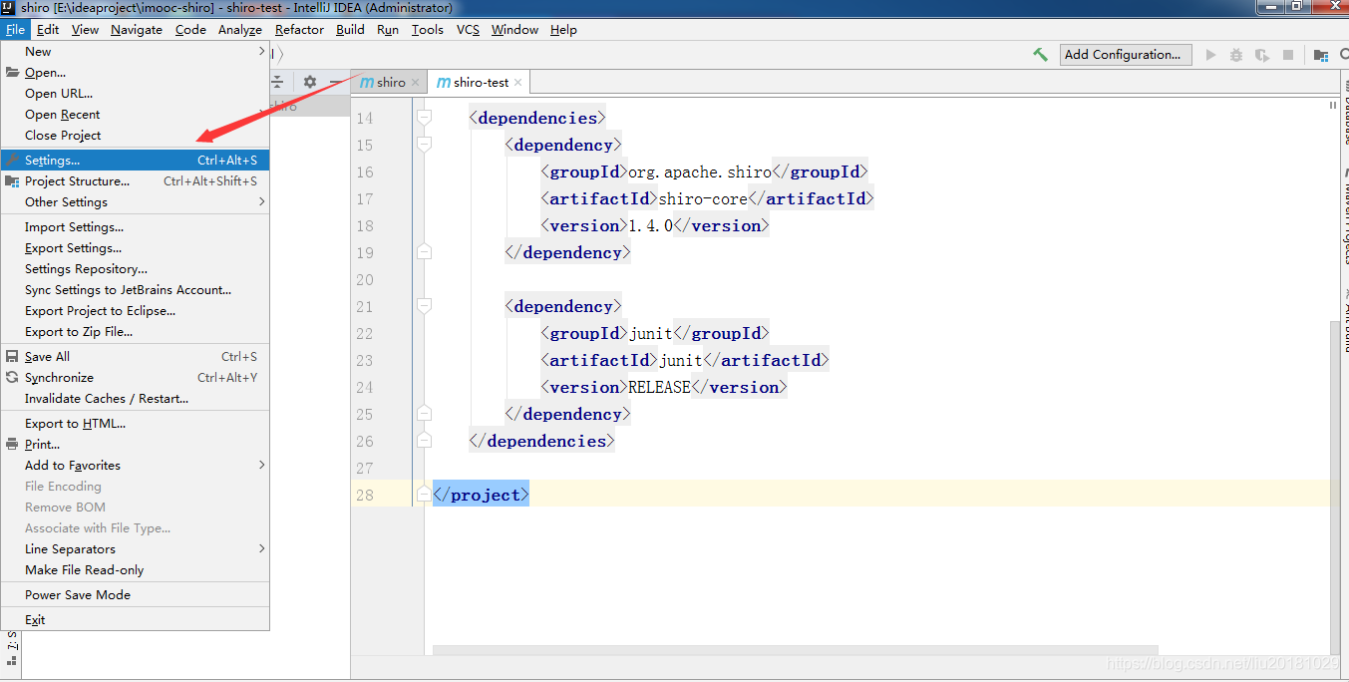The height and width of the screenshot is (682, 1349).
Task: Click the Run with Coverage icon
Action: [x=1262, y=55]
